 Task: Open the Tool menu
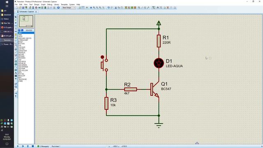pyautogui.click(x=31, y=5)
